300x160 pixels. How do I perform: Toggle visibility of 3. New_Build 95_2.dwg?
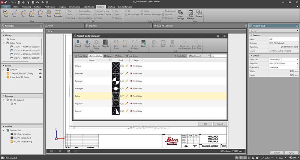pos(40,77)
